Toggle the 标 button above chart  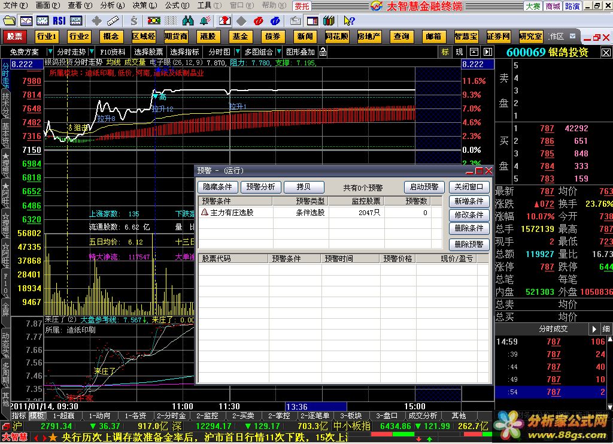[x=445, y=52]
